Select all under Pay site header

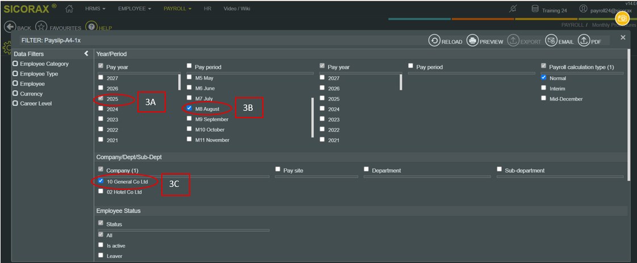[278, 169]
